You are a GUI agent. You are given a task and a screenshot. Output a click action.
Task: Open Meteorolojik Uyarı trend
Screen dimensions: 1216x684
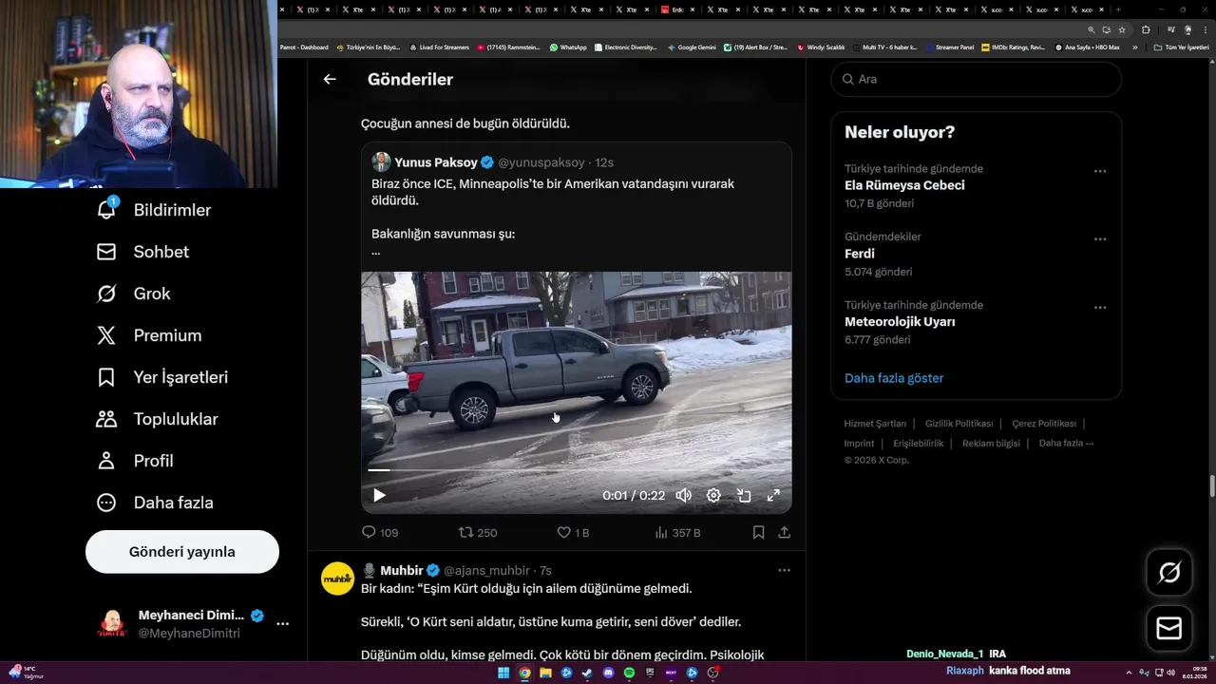(x=900, y=322)
